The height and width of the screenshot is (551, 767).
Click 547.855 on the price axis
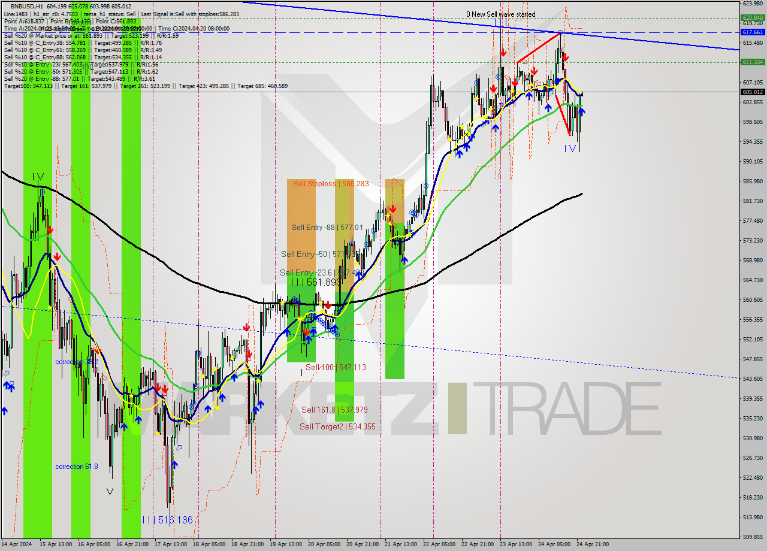tap(753, 359)
